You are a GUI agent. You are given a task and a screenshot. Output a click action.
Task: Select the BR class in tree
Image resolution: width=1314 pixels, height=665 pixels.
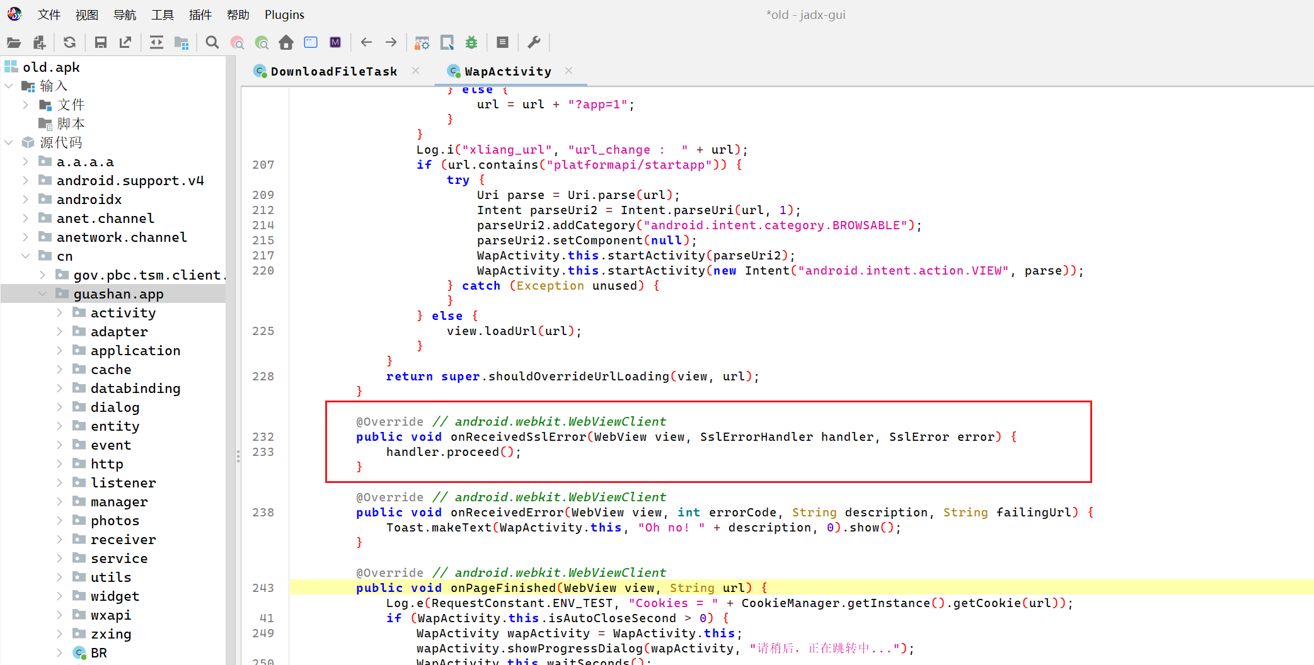click(98, 653)
